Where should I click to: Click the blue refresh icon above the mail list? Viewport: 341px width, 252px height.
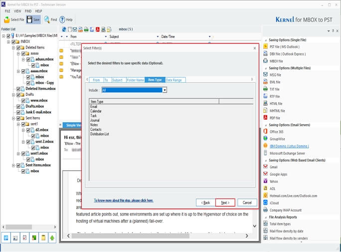point(64,29)
